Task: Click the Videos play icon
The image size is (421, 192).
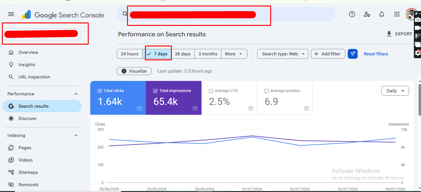Action: click(11, 160)
